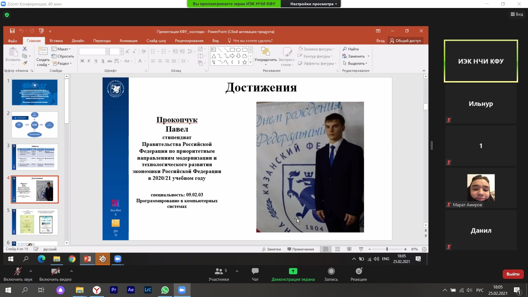Click Вид view button in Zoom
The width and height of the screenshot is (528, 297).
click(x=517, y=14)
